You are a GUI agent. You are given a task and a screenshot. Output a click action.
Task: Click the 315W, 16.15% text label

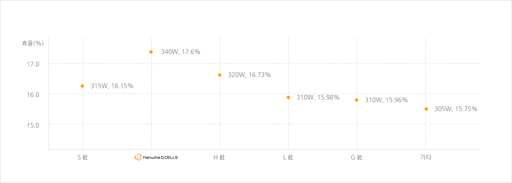pos(112,86)
